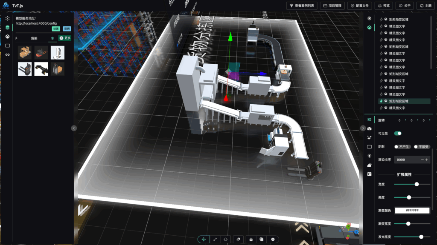Click the sparkle effects icon in right sidebar
Viewport: 437px width, 245px height.
tap(369, 138)
